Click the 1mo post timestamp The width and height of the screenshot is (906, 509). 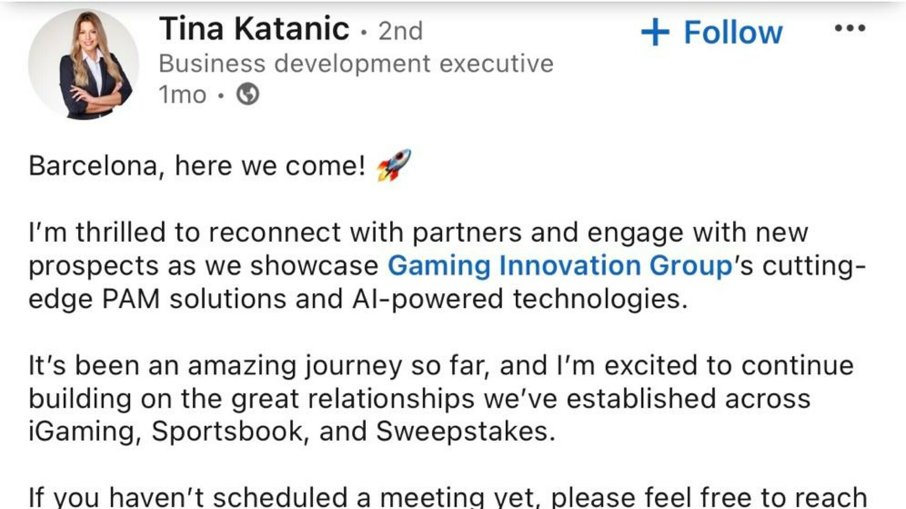(183, 95)
